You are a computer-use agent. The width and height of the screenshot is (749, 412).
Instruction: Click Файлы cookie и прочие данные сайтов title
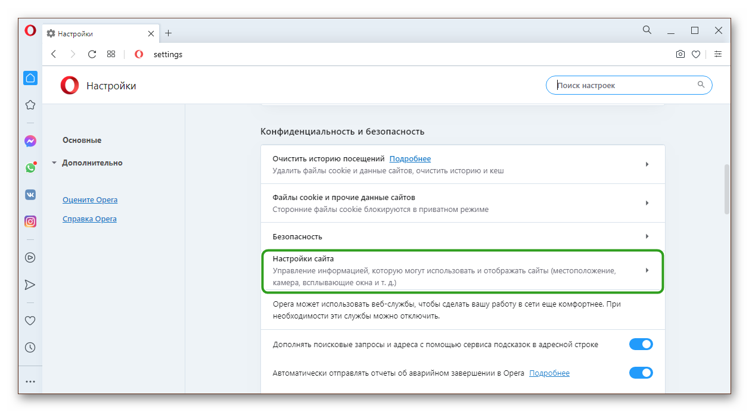[x=344, y=197]
